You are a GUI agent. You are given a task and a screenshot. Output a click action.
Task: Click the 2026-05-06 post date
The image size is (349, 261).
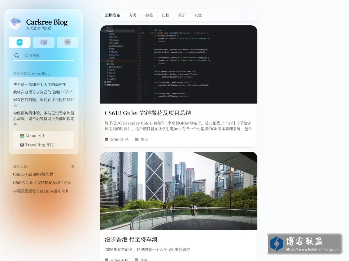pyautogui.click(x=120, y=139)
